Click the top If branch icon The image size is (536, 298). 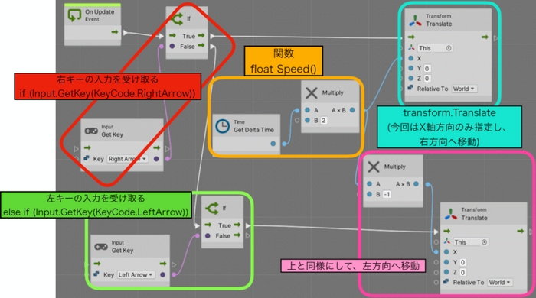pos(177,19)
